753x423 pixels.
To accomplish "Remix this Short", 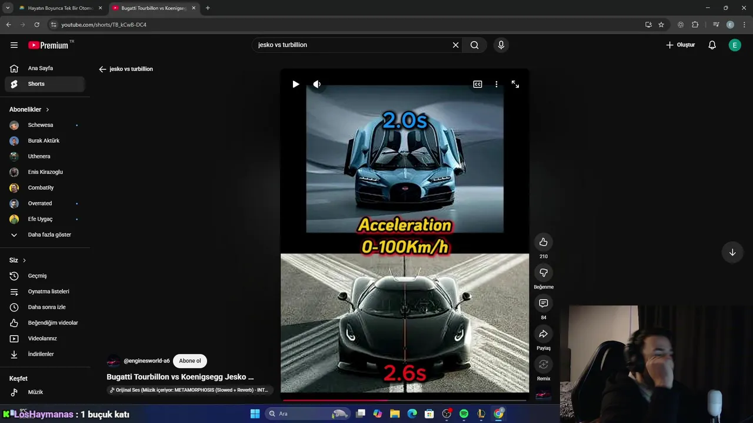I will tap(544, 364).
